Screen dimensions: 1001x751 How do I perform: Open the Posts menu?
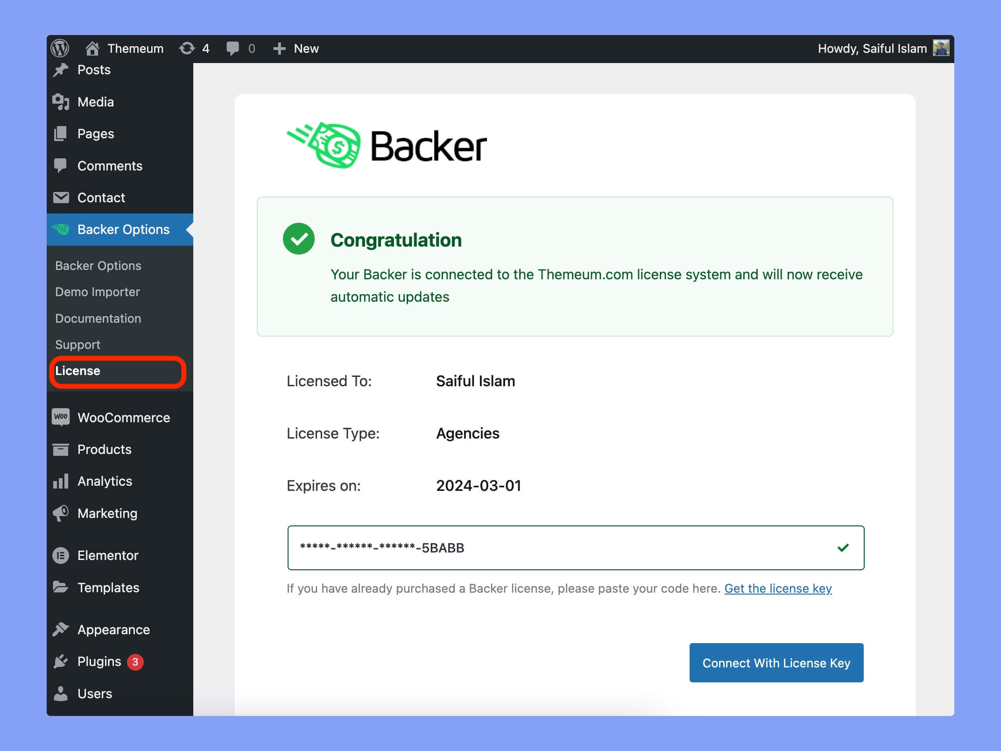tap(120, 70)
